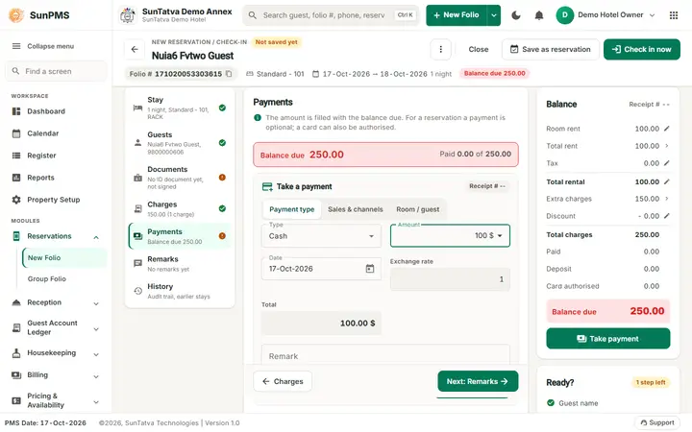
Task: Click the History step clock icon
Action: tap(137, 291)
